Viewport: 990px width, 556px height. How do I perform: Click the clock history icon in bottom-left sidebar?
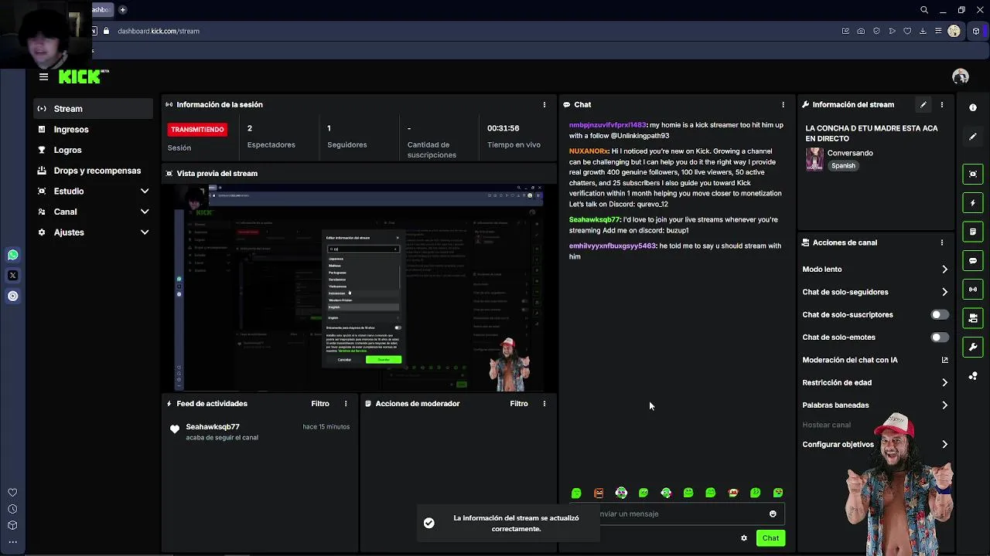[12, 509]
